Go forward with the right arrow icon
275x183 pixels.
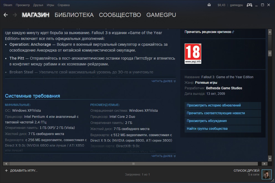tap(15, 15)
